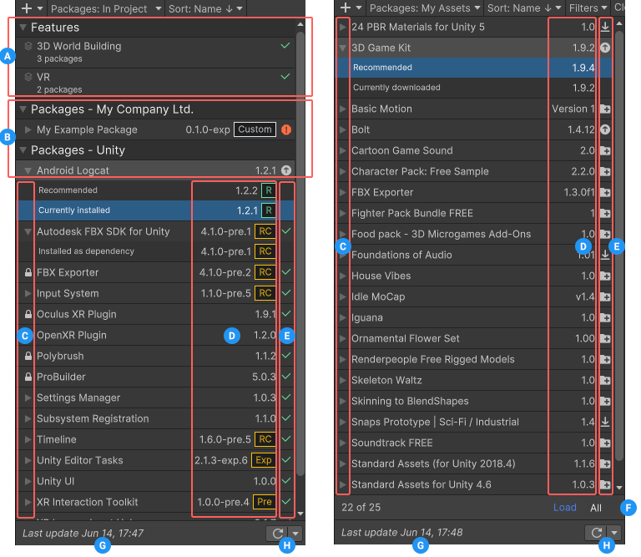Refresh the list updated Jun 14, 17:47
641x557 pixels.
275,533
